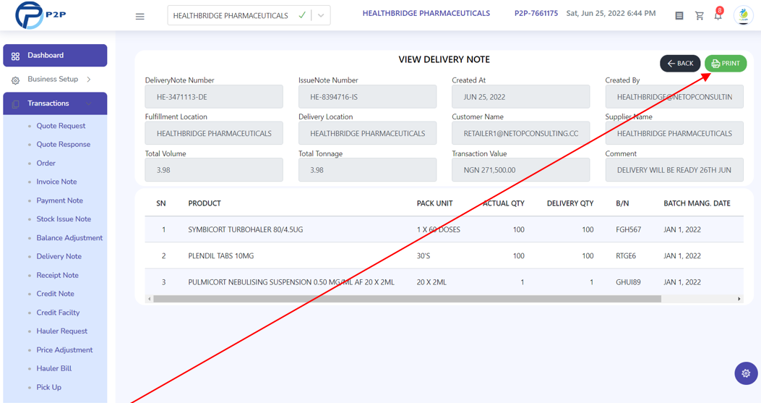
Task: Click the P2P-7661175 header text
Action: tap(536, 13)
